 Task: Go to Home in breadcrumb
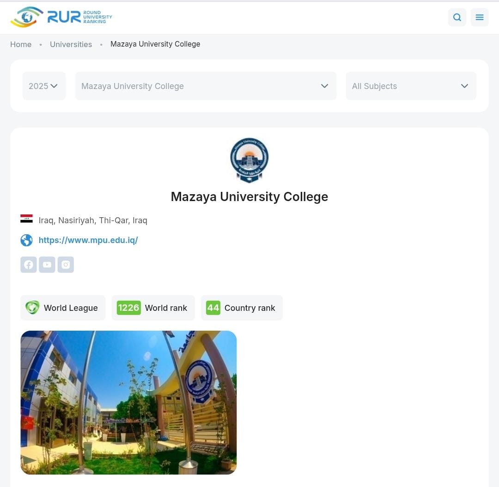(21, 44)
